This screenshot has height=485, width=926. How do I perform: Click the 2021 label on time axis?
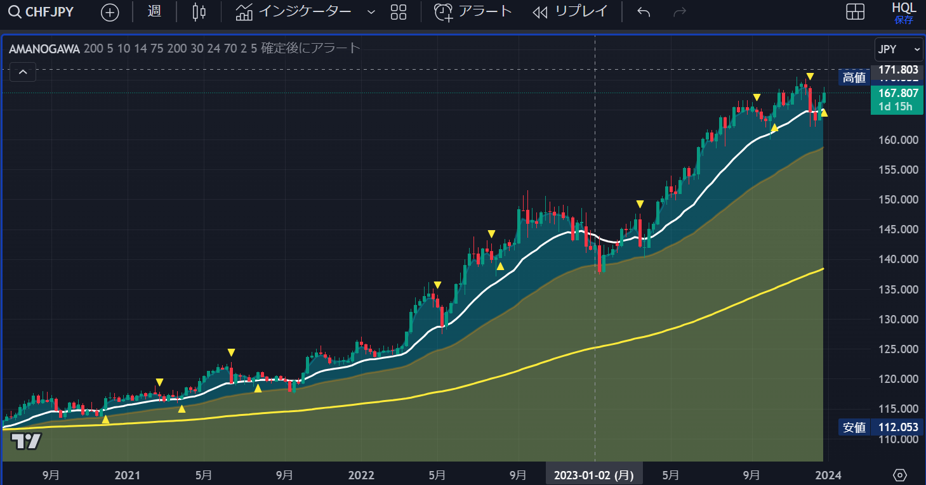click(x=127, y=474)
